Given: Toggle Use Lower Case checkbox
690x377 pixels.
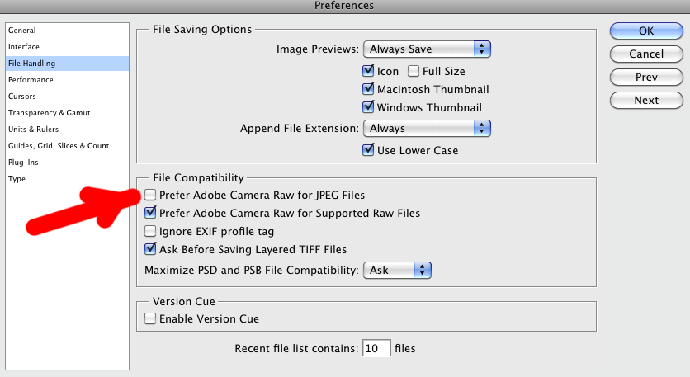Looking at the screenshot, I should click(368, 150).
